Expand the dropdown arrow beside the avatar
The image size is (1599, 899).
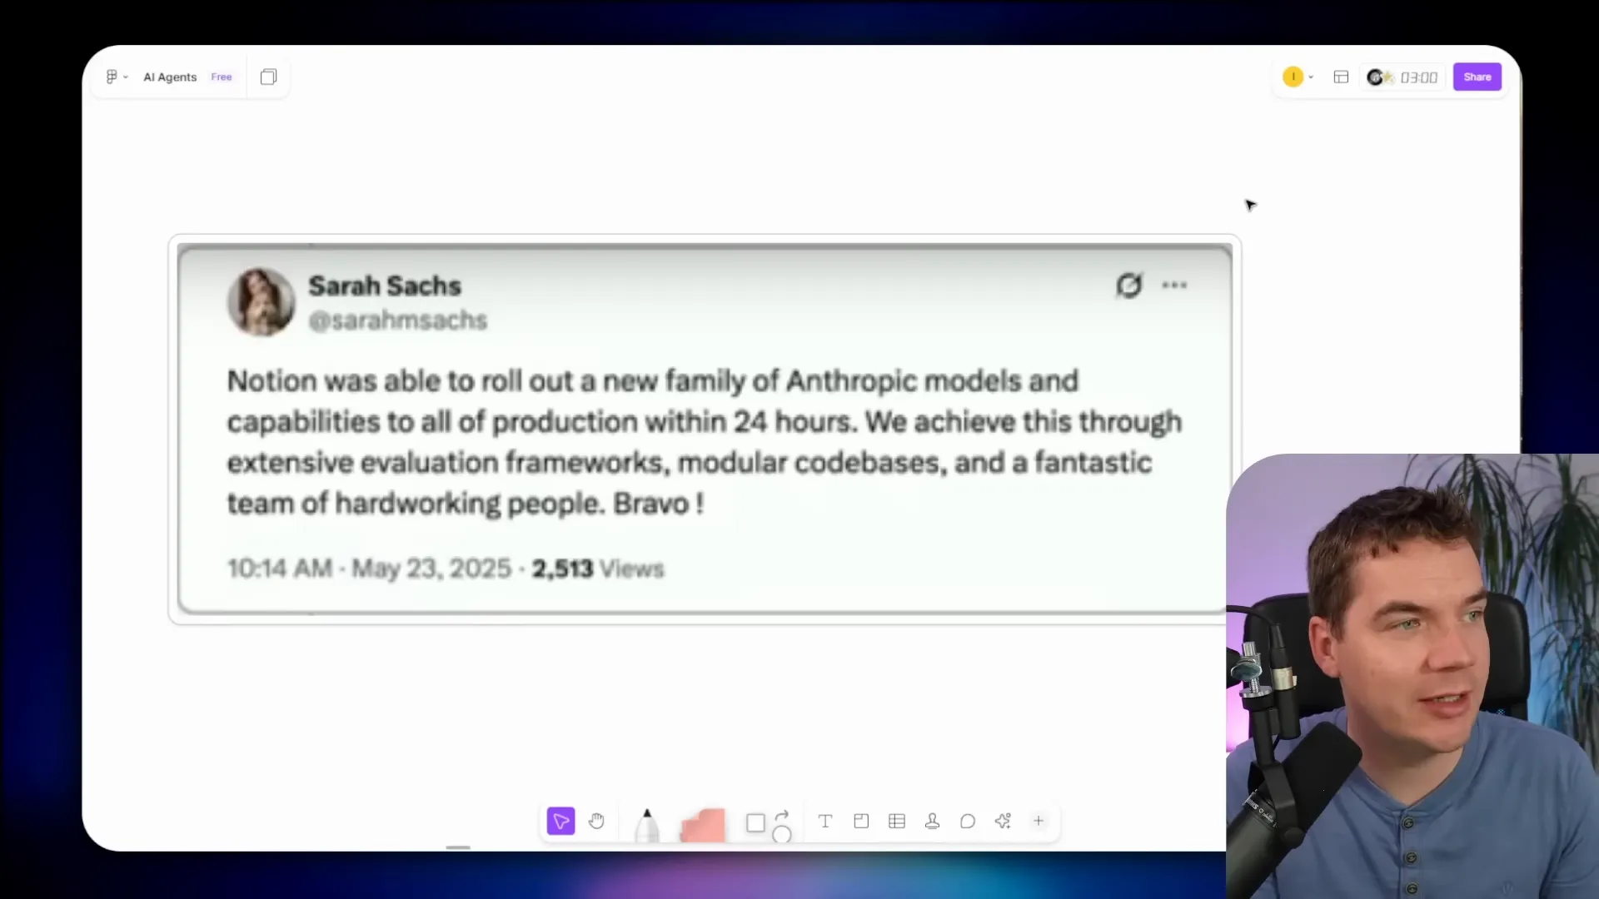click(1311, 77)
